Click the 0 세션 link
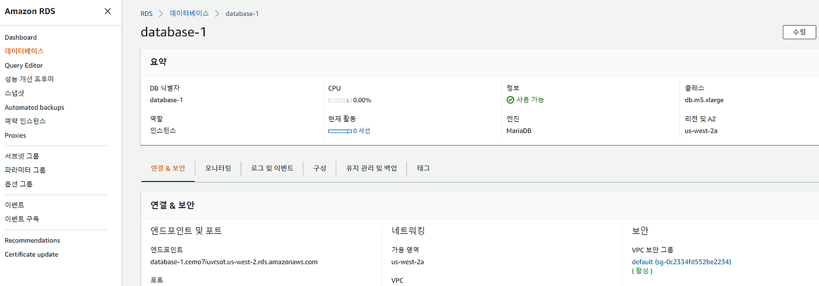The width and height of the screenshot is (819, 286). coord(362,131)
